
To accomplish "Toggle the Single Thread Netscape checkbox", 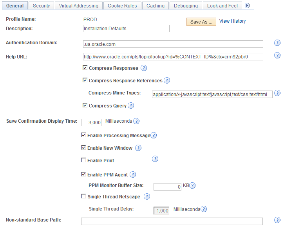I will point(83,196).
